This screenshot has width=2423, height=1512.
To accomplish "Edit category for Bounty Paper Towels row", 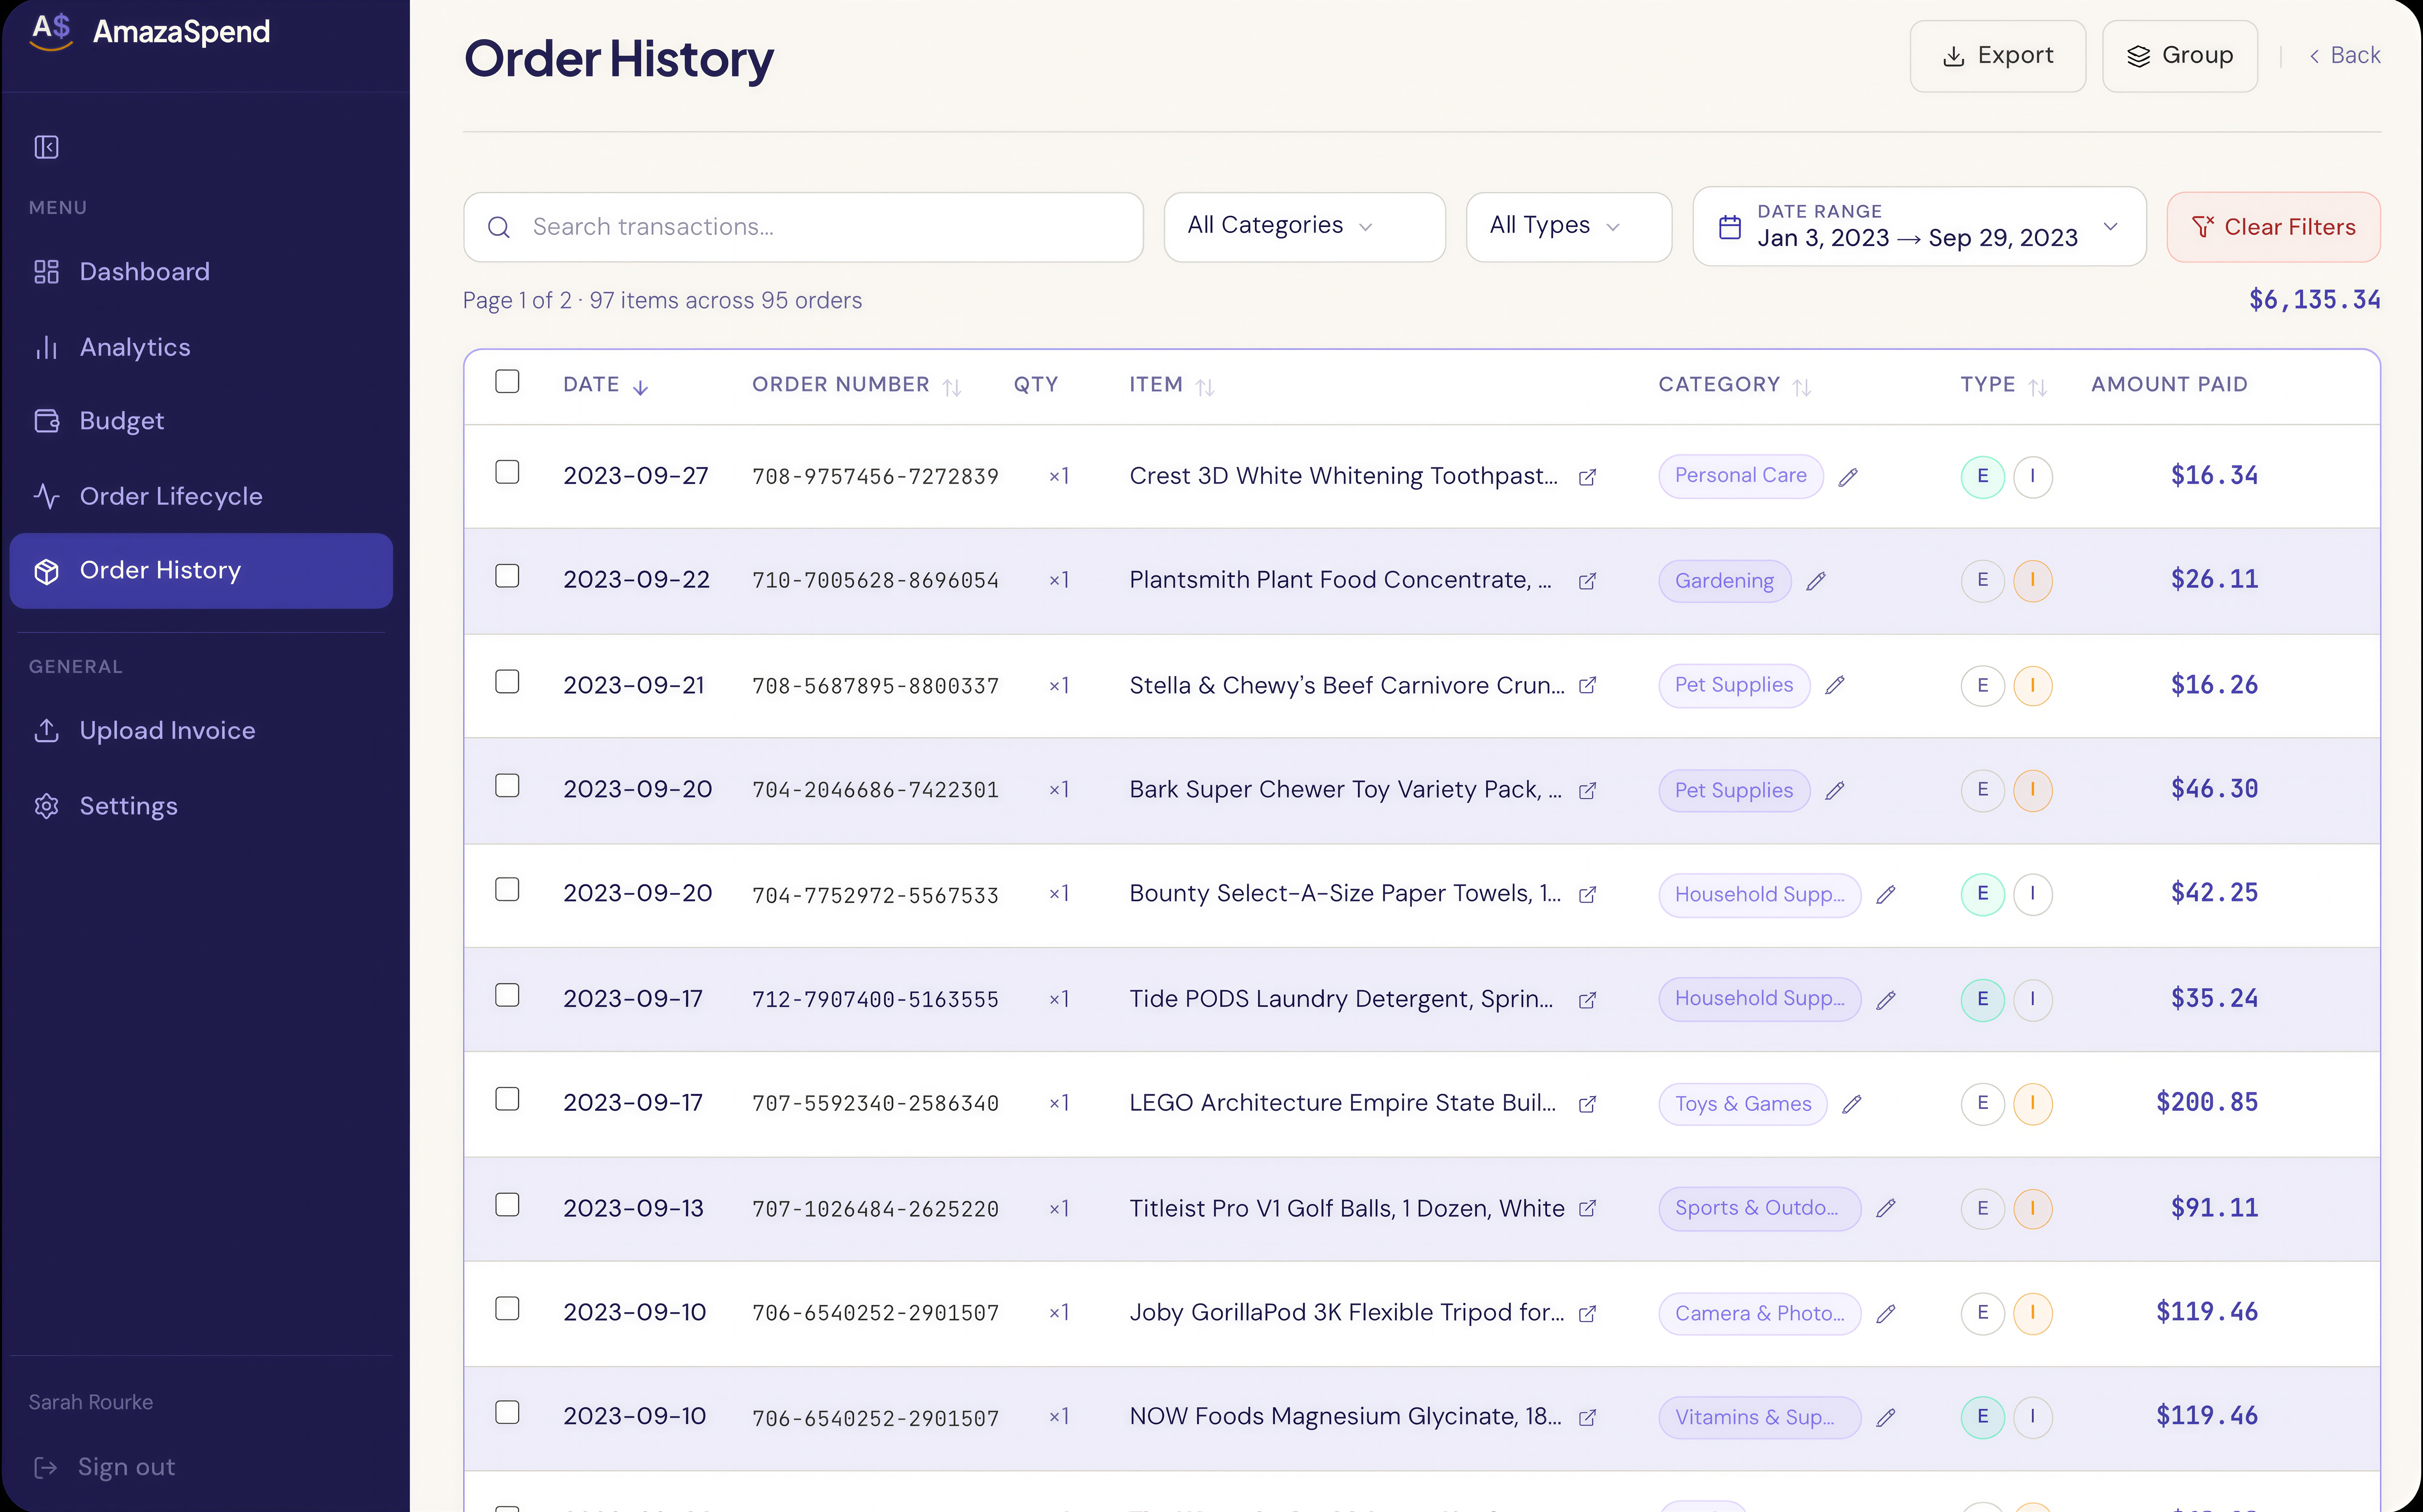I will tap(1886, 895).
